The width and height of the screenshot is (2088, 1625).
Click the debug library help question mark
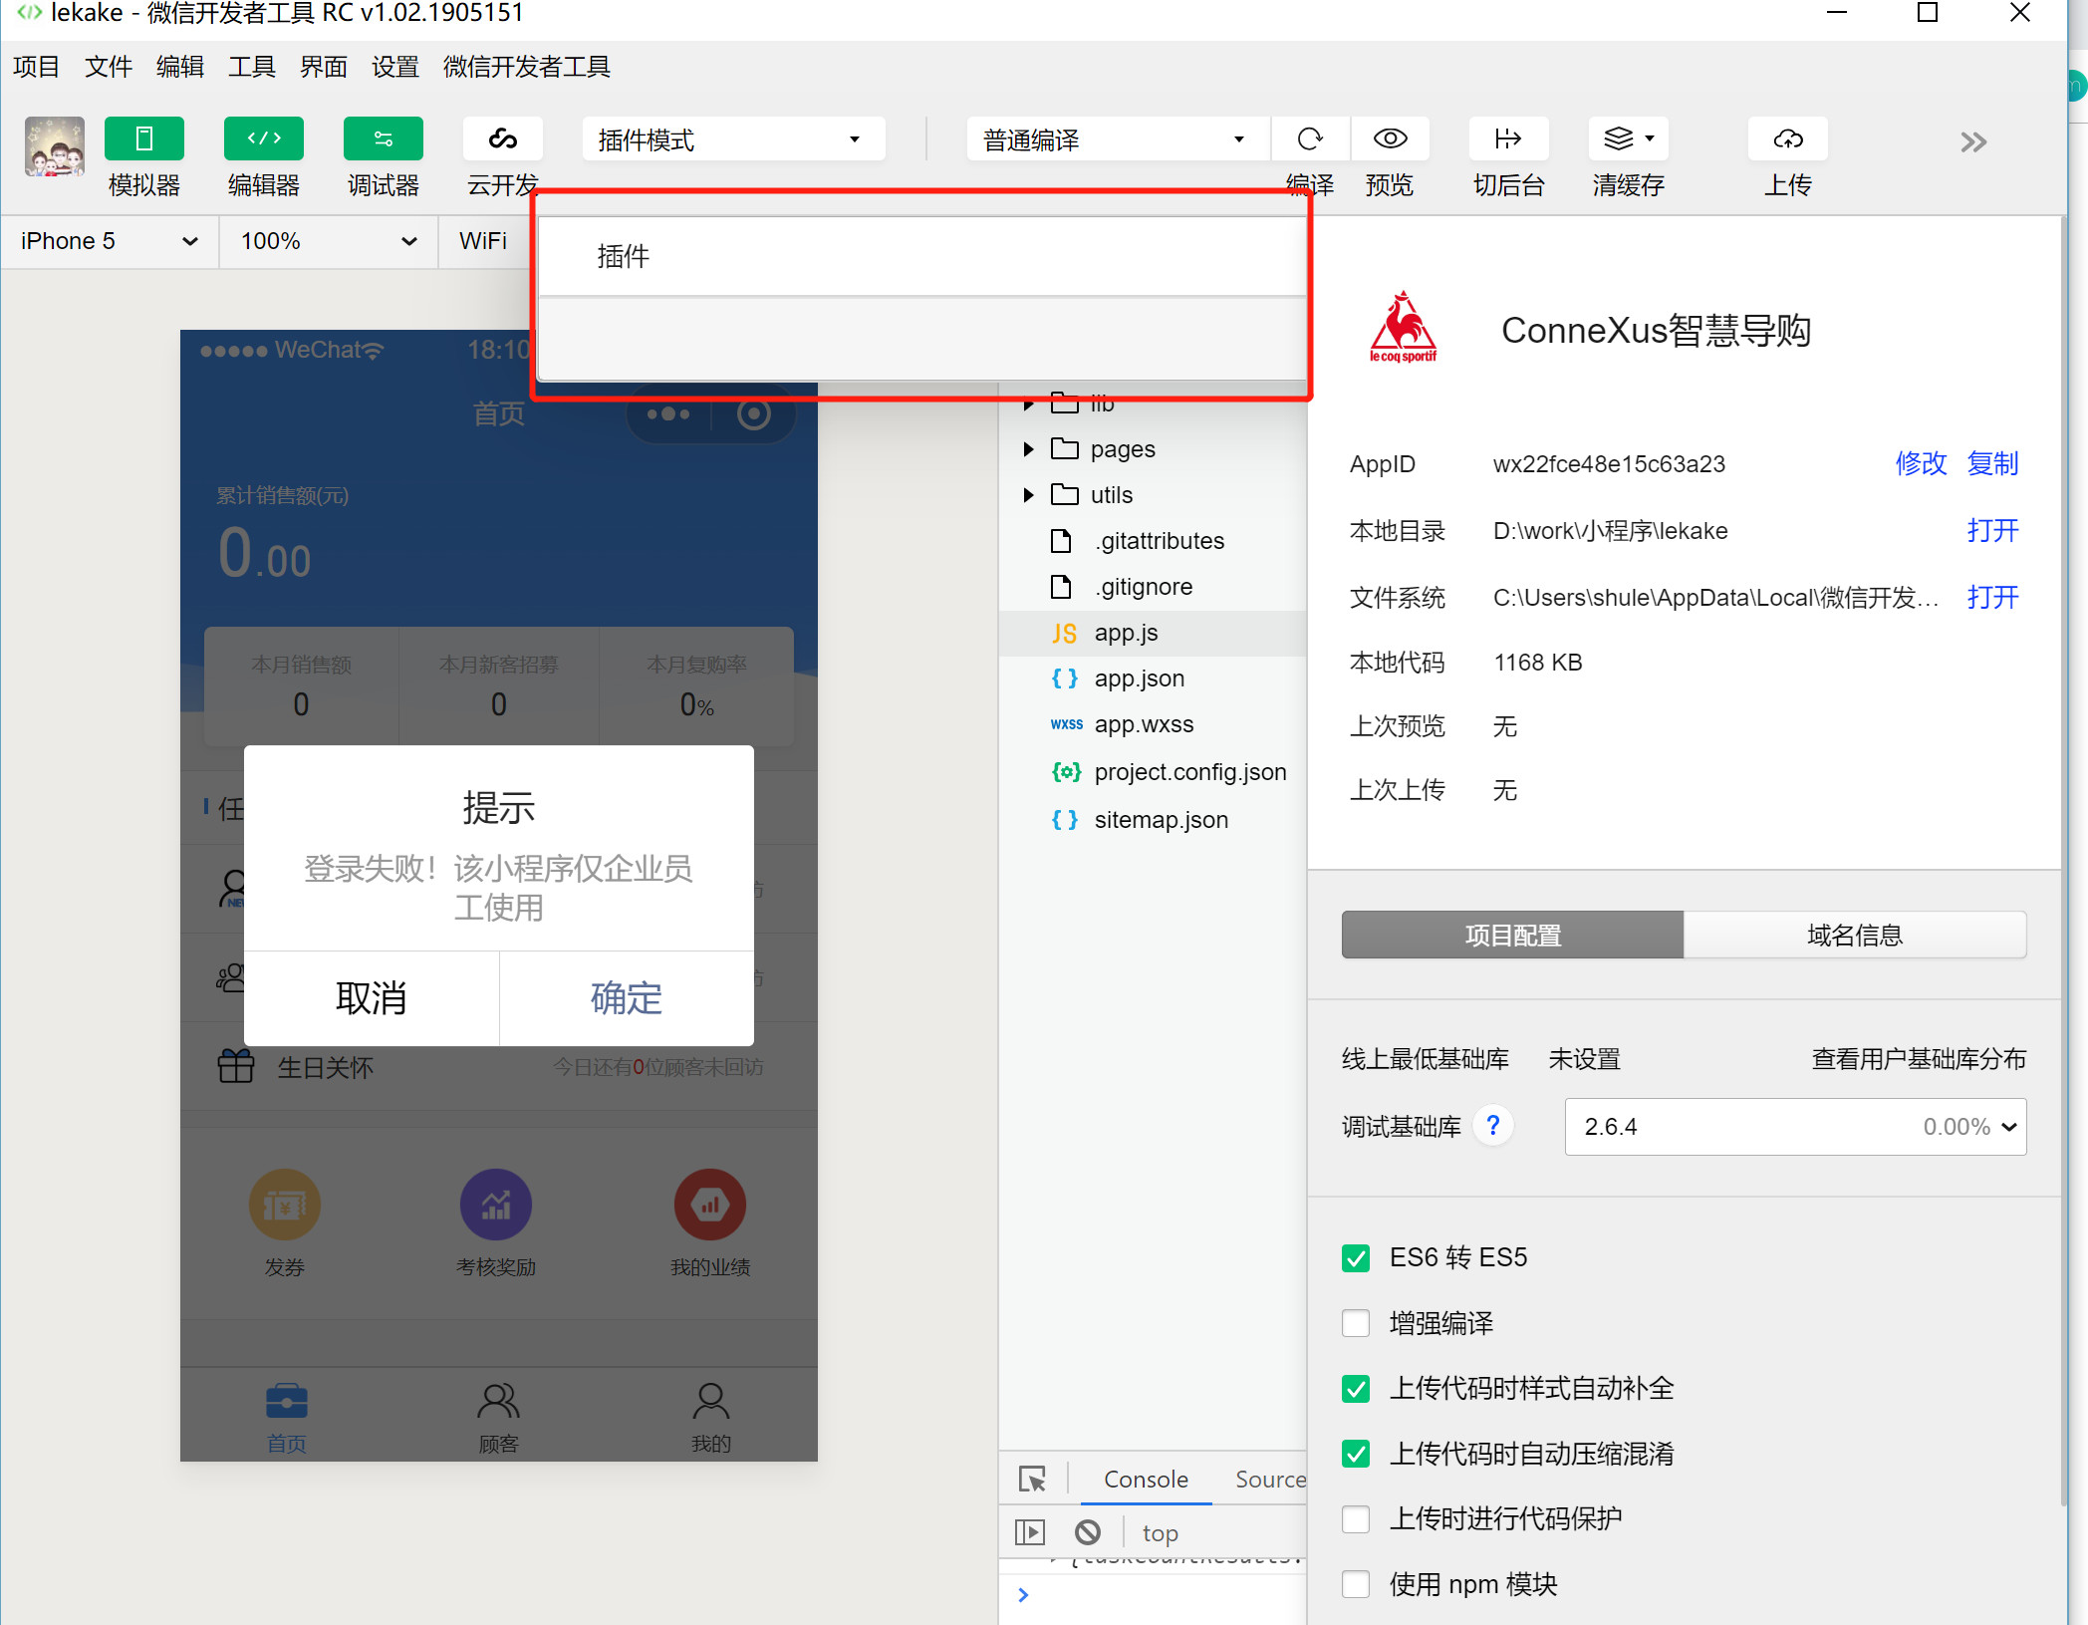(x=1492, y=1126)
